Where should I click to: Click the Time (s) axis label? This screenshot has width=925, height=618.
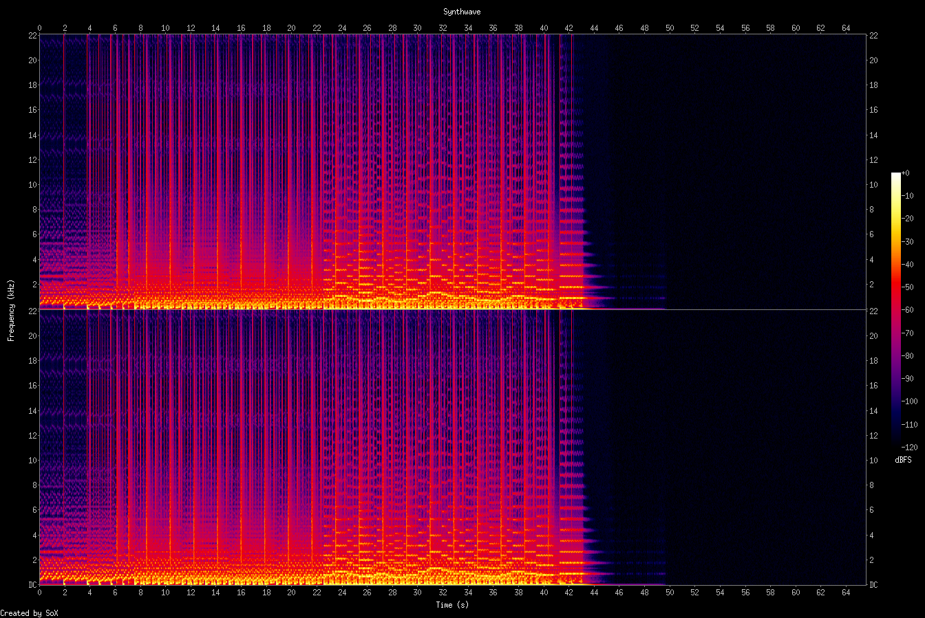pos(453,605)
